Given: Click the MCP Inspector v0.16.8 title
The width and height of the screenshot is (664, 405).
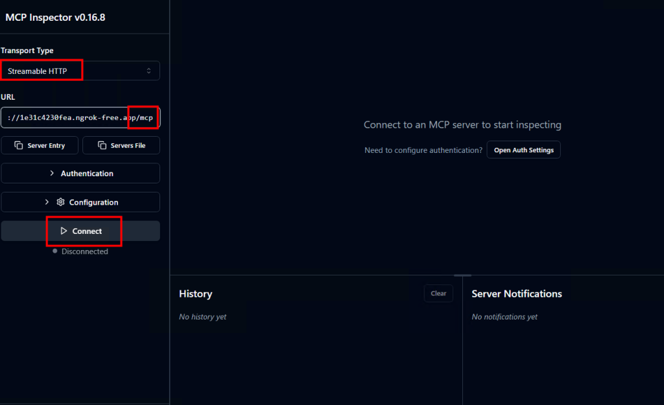Looking at the screenshot, I should [x=55, y=17].
